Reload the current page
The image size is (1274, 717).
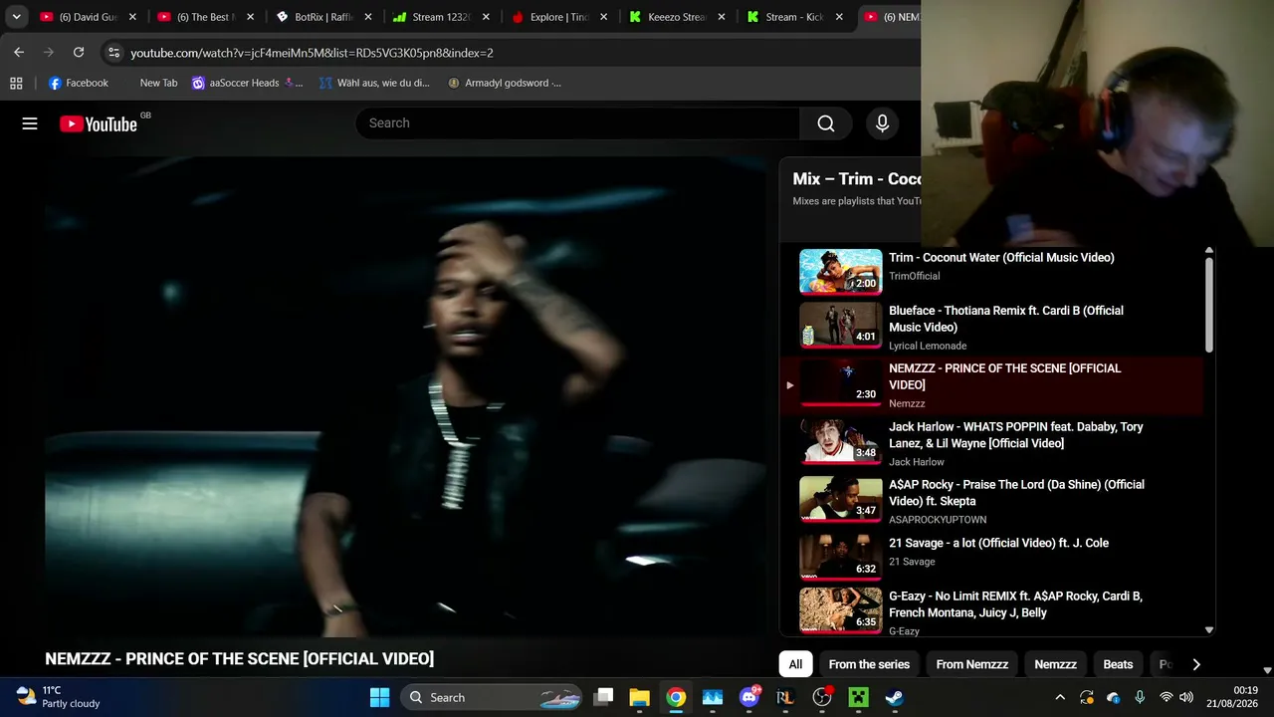click(79, 53)
